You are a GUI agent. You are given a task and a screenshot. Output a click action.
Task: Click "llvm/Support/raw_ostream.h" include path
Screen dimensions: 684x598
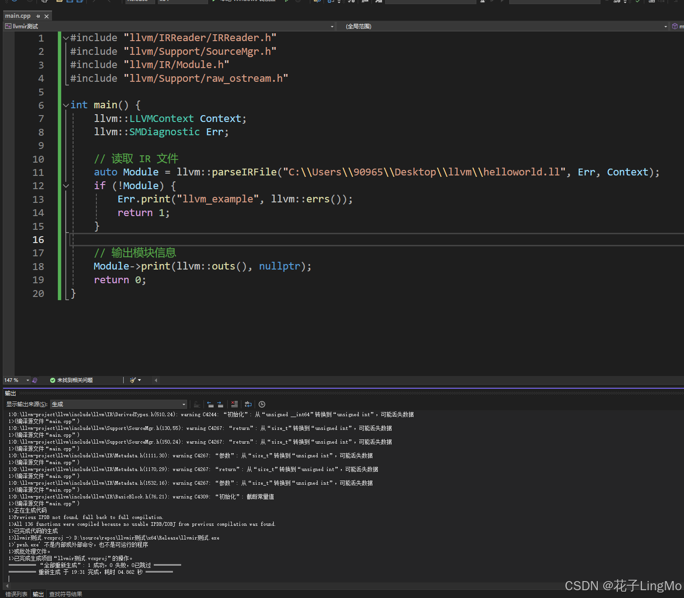pyautogui.click(x=206, y=78)
